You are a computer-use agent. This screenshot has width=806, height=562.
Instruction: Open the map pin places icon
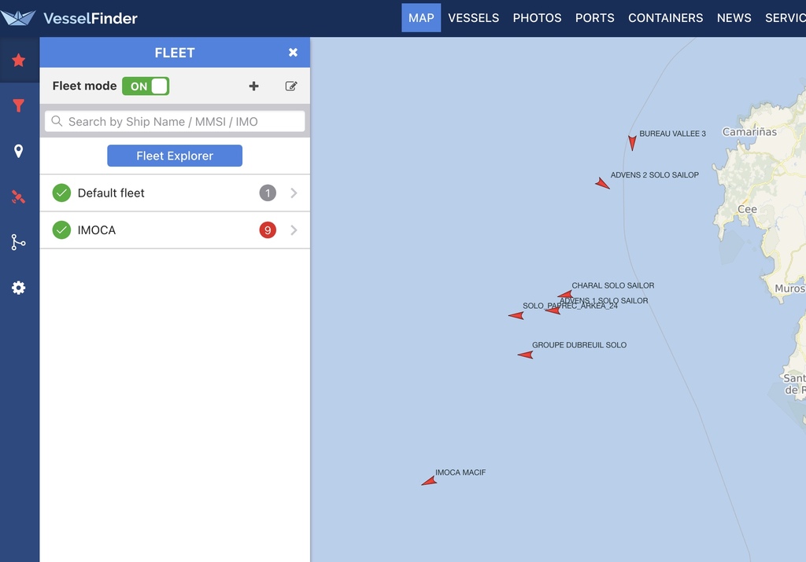tap(19, 151)
